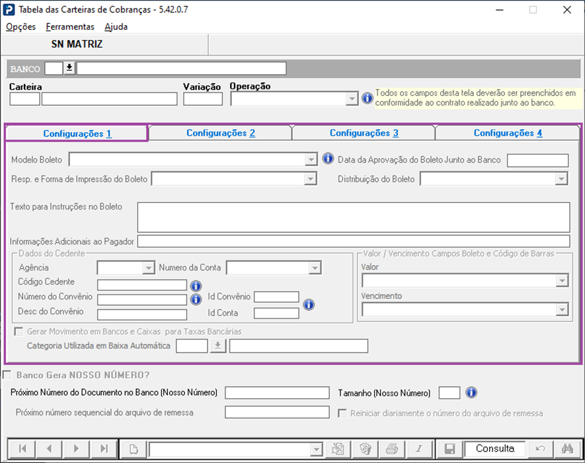Click the BANCO code input field
This screenshot has width=585, height=463.
(x=54, y=68)
